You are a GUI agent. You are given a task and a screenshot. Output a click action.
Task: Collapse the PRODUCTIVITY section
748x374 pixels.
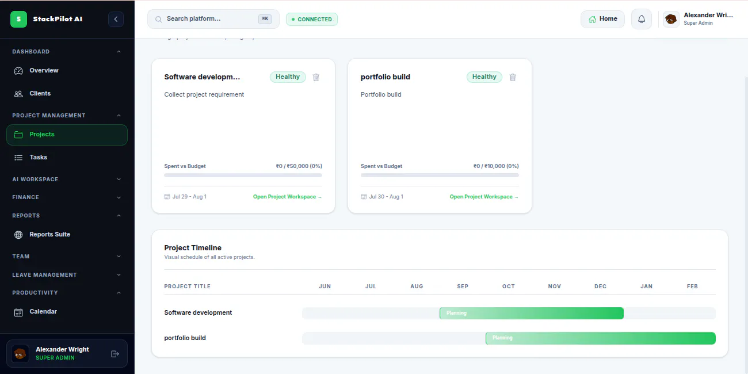point(119,293)
